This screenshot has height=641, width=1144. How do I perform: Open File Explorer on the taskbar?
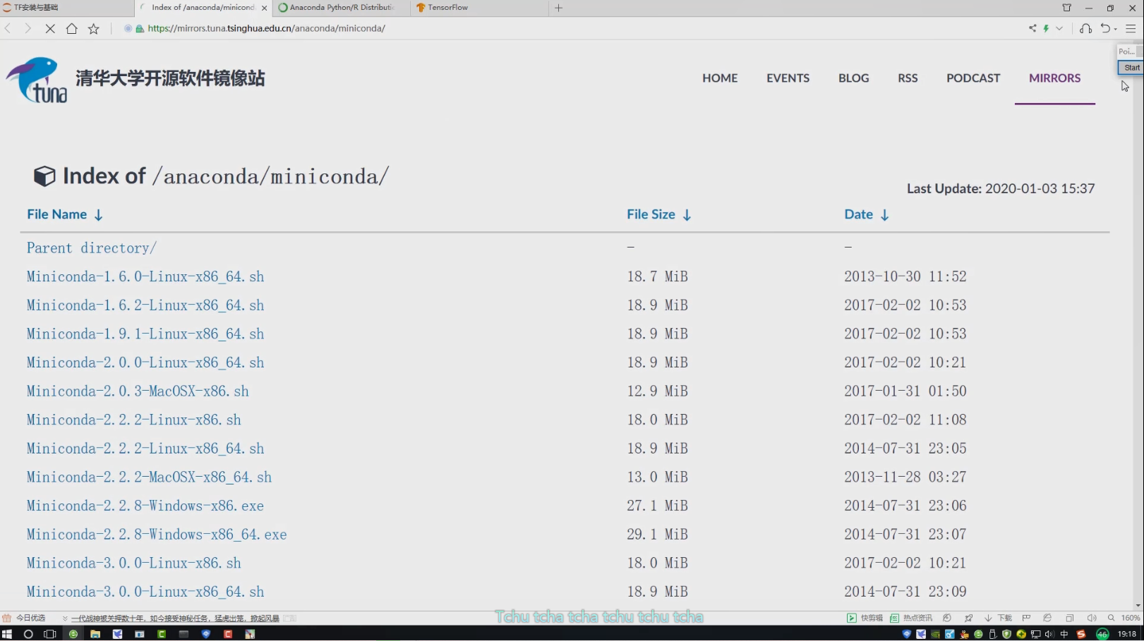pyautogui.click(x=95, y=634)
